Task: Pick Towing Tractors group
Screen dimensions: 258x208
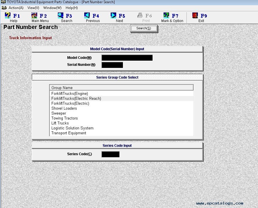Action: [121, 118]
